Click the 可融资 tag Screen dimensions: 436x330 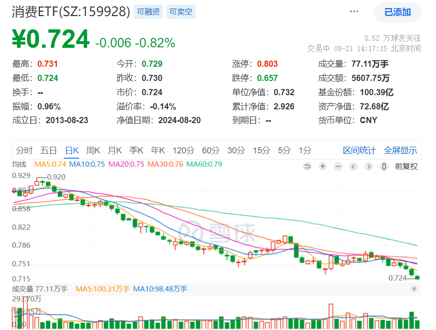point(148,12)
